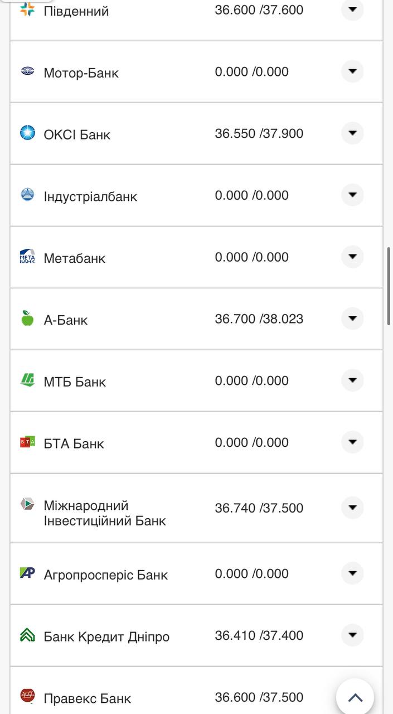Click the ОКСІ Банк star logo

point(27,133)
